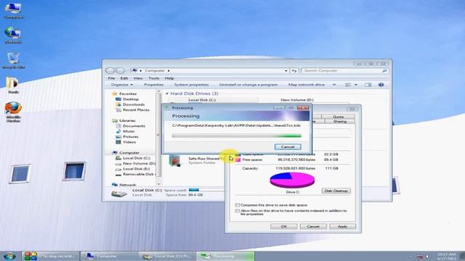Viewport: 465px width, 261px height.
Task: Select Network in navigation pane
Action: 128,185
